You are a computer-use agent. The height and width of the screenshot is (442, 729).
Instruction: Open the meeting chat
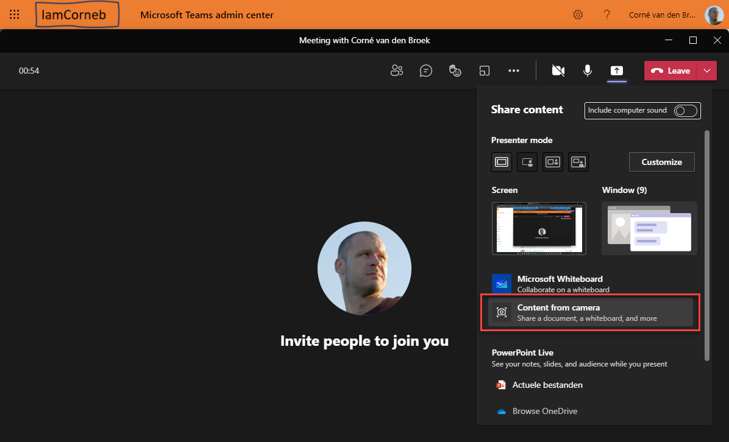tap(426, 71)
